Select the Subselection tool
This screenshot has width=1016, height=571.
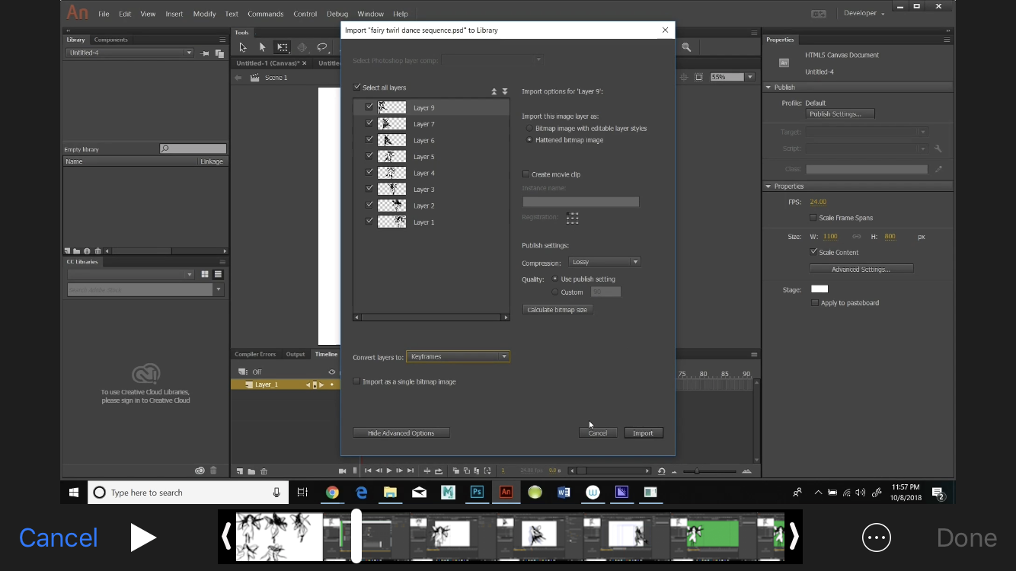coord(264,47)
